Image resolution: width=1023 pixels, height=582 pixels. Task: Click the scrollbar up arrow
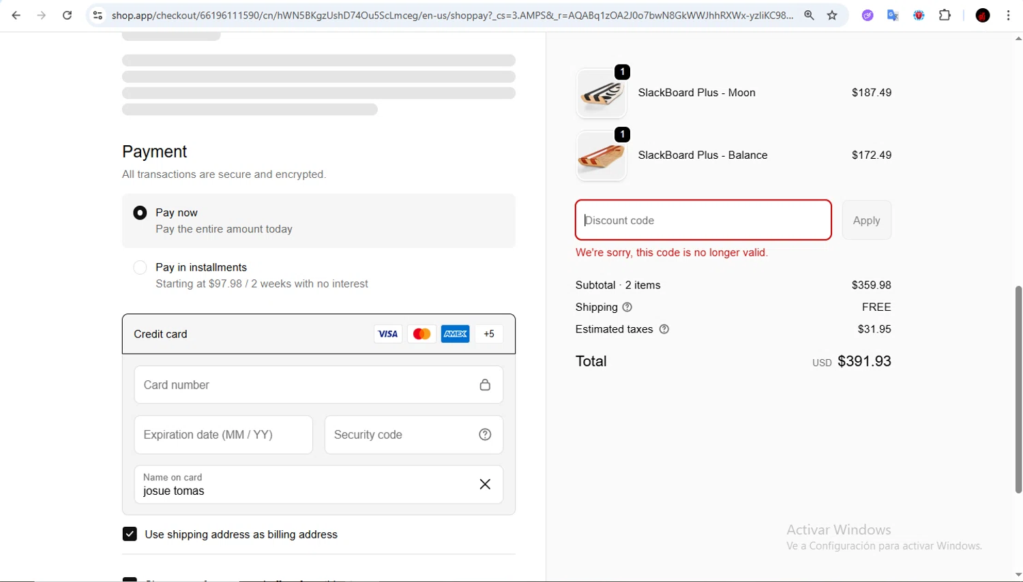coord(1018,39)
